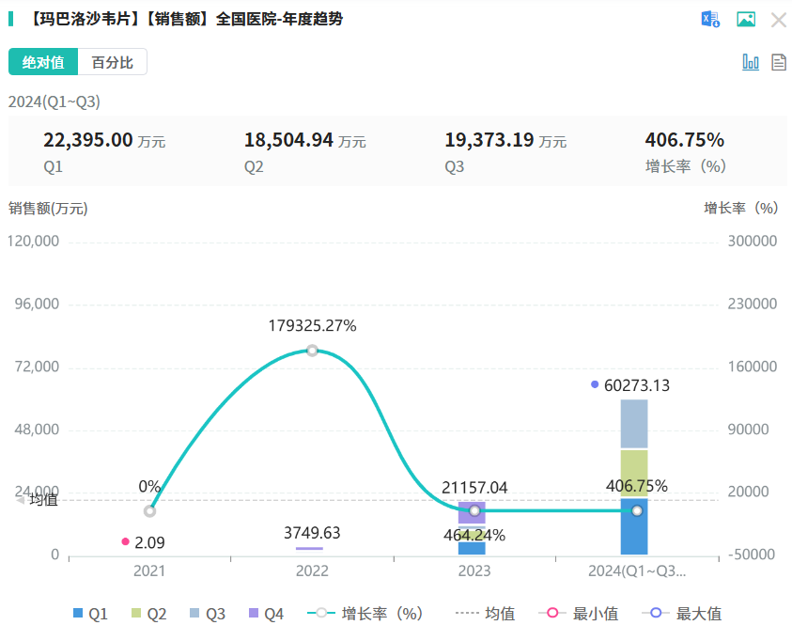Toggle Q2 series in legend

[x=148, y=614]
